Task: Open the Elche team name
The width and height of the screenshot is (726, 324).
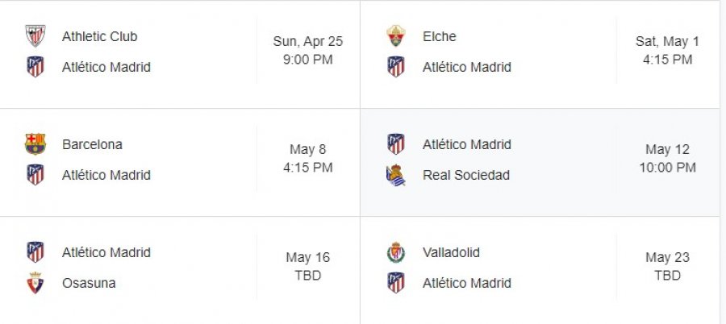Action: (x=440, y=36)
